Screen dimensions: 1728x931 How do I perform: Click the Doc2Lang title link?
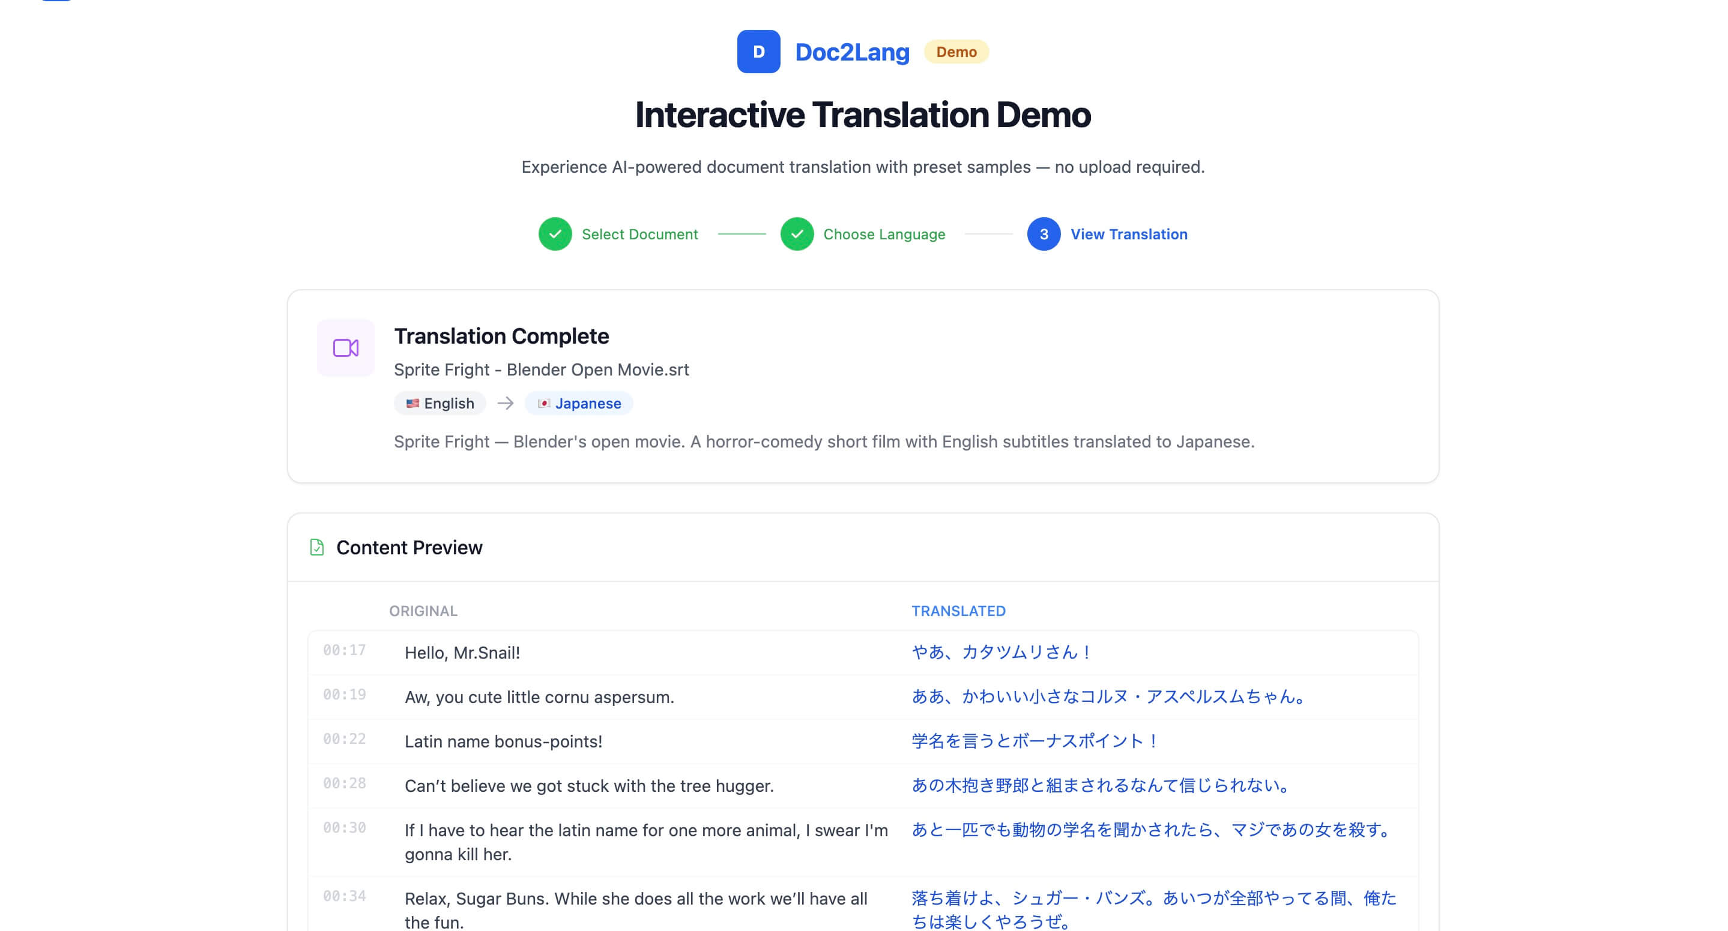[852, 52]
